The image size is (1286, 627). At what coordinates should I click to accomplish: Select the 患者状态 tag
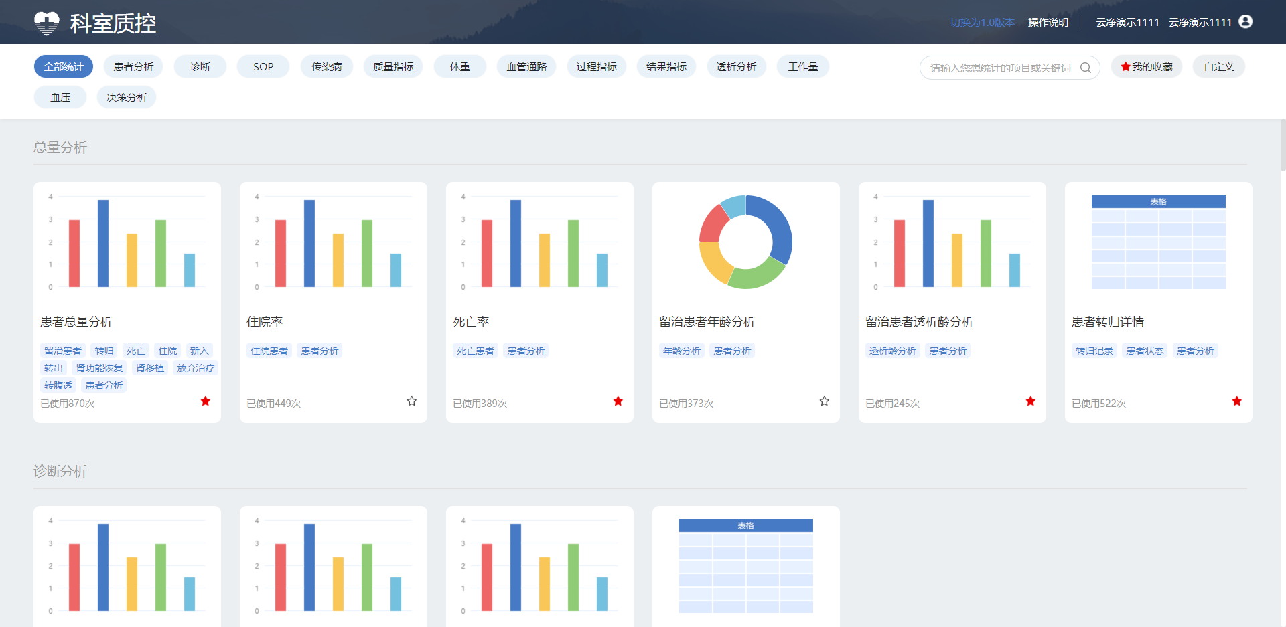click(1145, 351)
